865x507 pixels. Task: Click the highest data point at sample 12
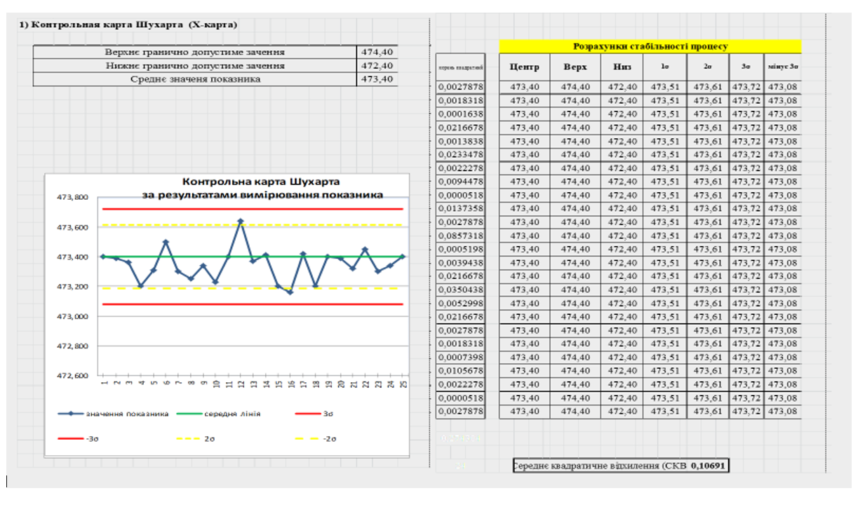pyautogui.click(x=240, y=221)
